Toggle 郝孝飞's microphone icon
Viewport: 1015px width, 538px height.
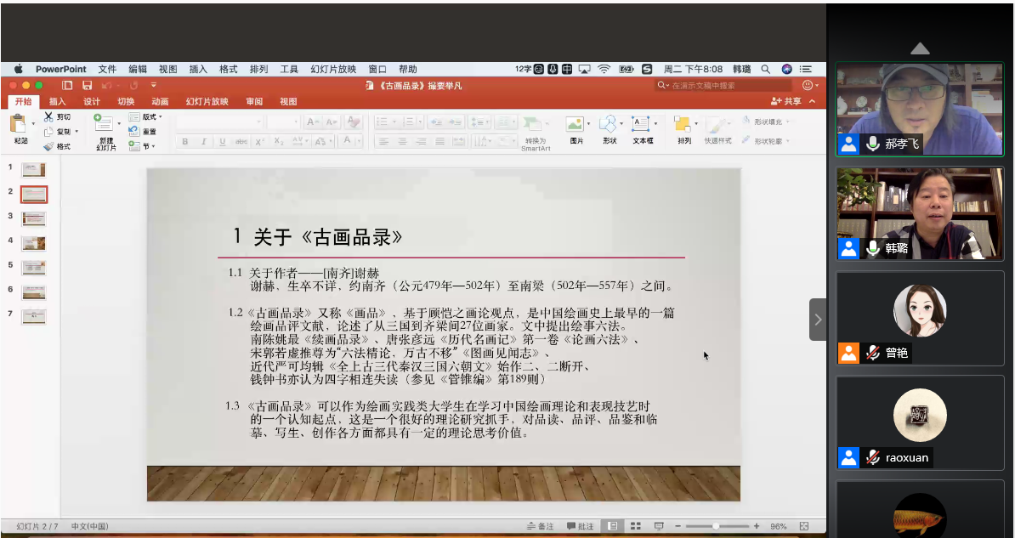click(x=872, y=144)
